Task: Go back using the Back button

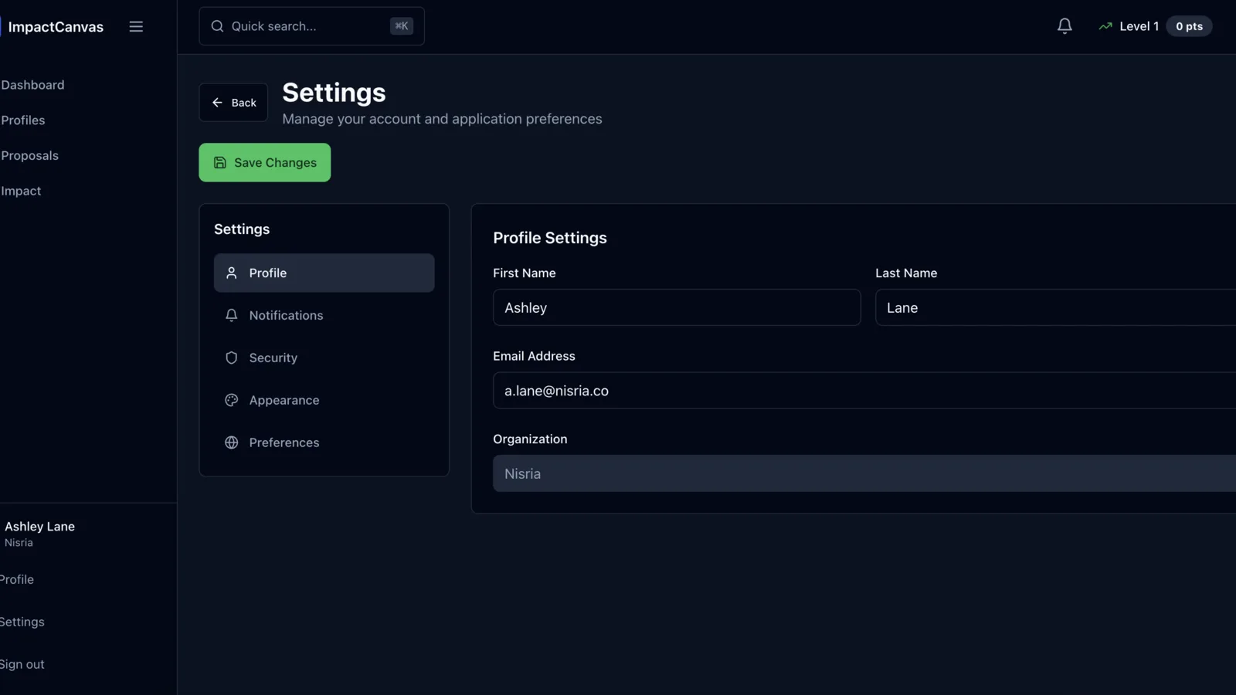Action: pyautogui.click(x=233, y=103)
